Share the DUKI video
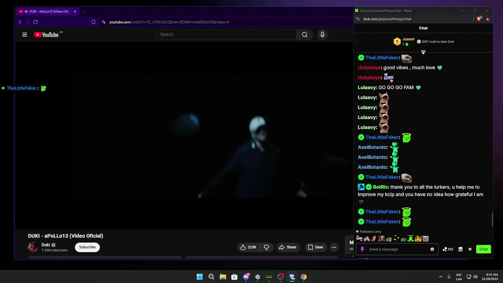 pos(287,247)
